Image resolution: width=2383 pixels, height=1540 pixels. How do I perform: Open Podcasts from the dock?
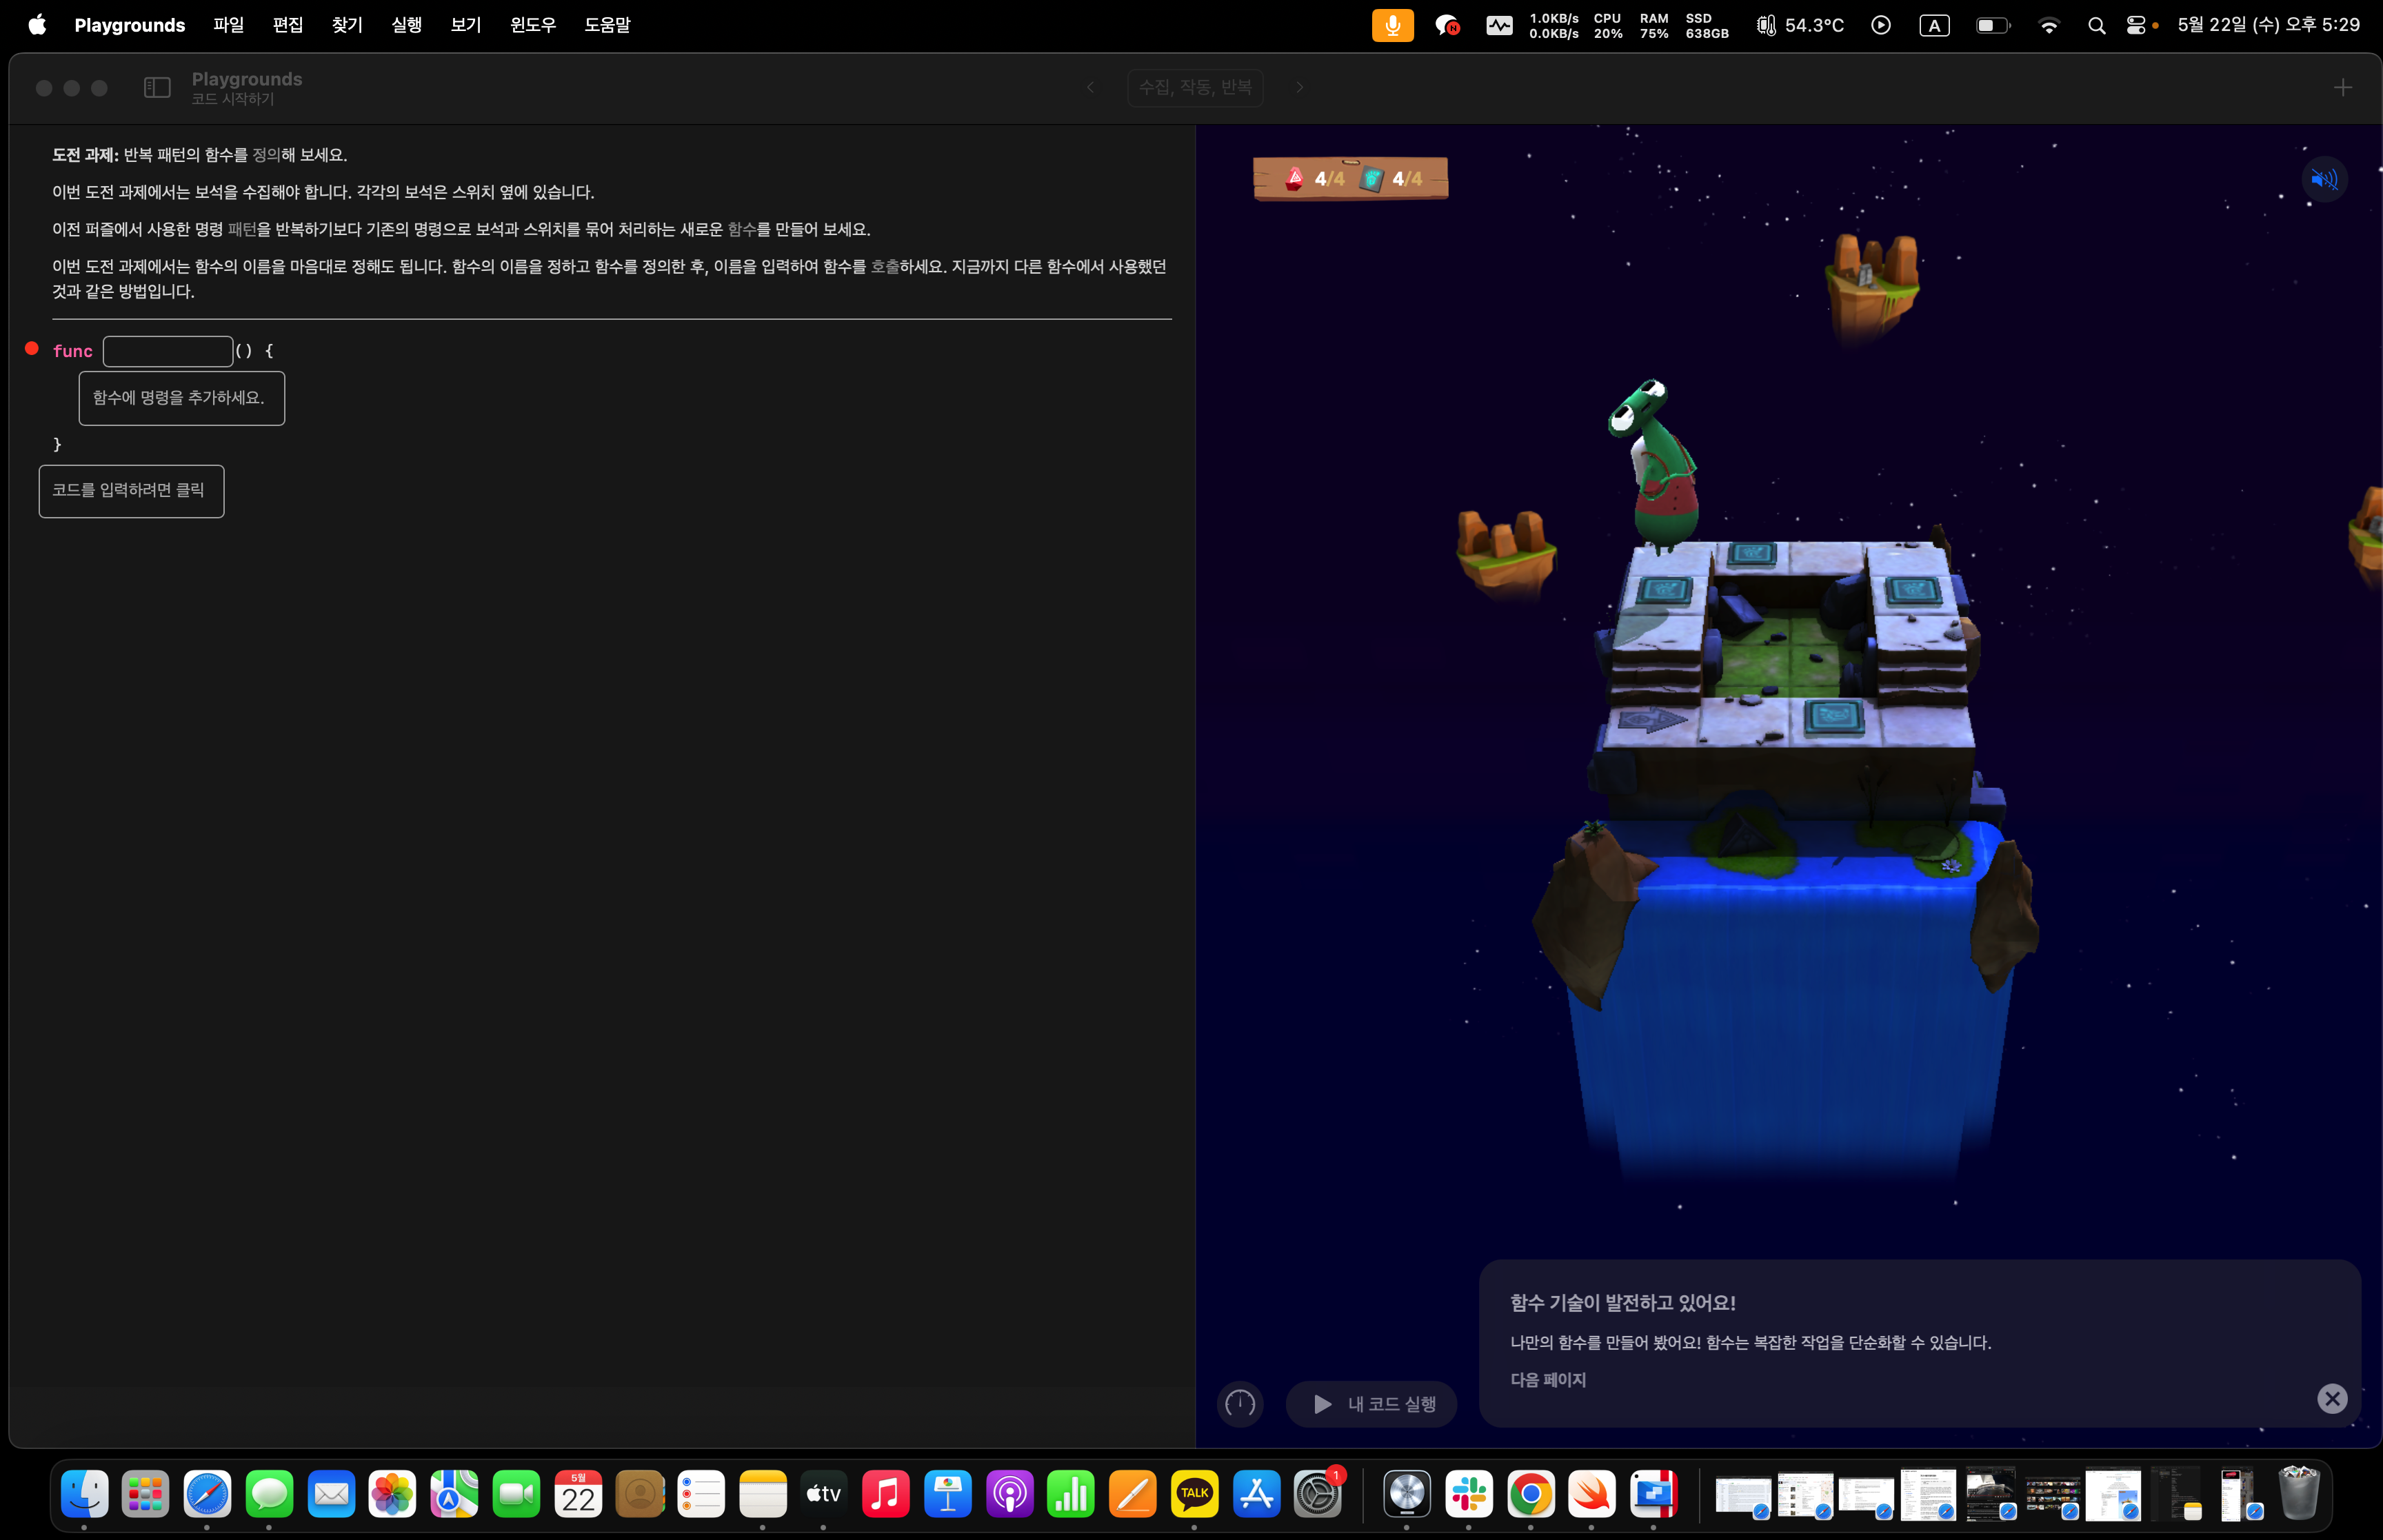[1010, 1494]
